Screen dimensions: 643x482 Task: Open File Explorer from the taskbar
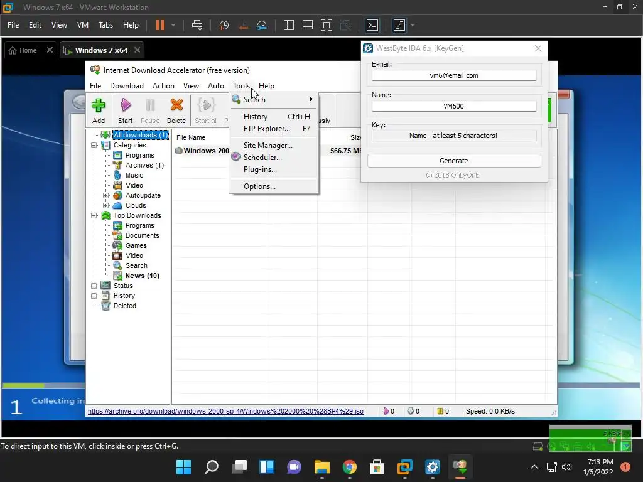[x=322, y=467]
